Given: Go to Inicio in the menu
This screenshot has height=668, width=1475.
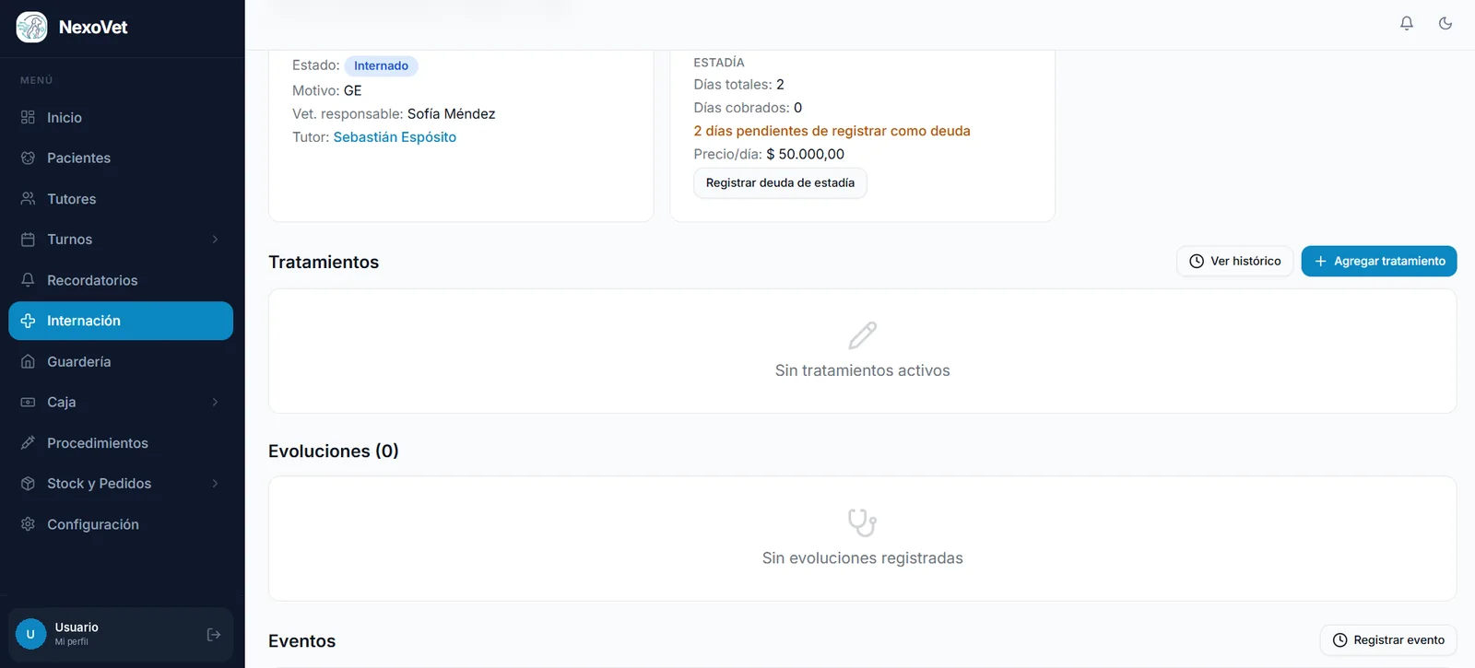Looking at the screenshot, I should coord(121,117).
